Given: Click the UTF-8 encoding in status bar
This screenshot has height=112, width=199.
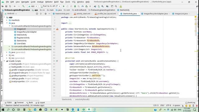Looking at the screenshot, I should tap(169, 105).
